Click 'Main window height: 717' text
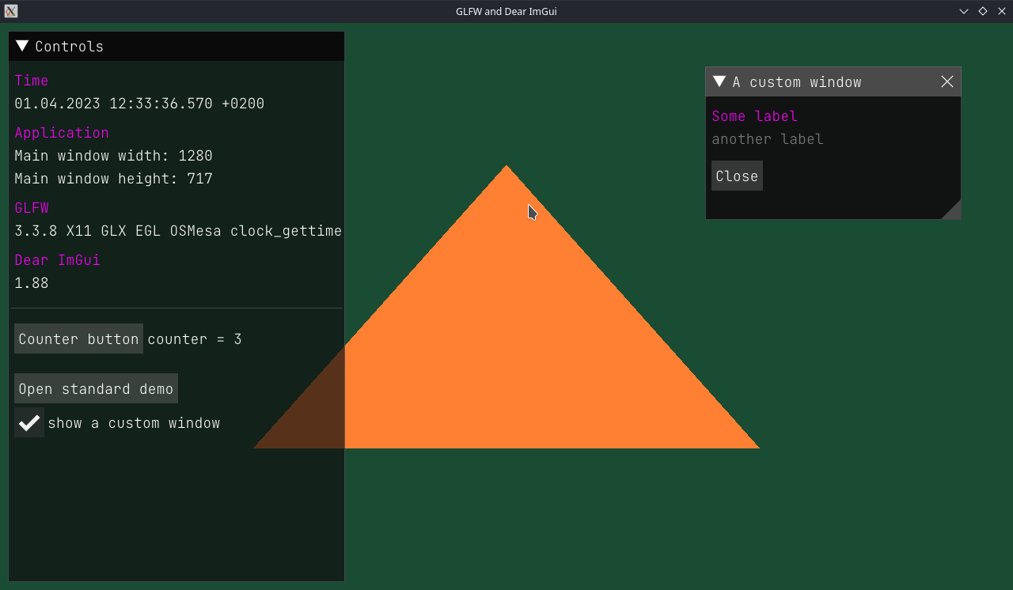1013x590 pixels. click(x=113, y=179)
